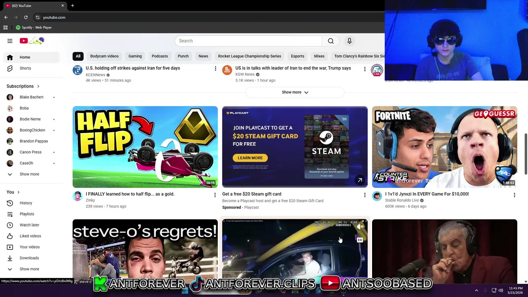
Task: Open the browser apps grid icon
Action: click(5, 28)
